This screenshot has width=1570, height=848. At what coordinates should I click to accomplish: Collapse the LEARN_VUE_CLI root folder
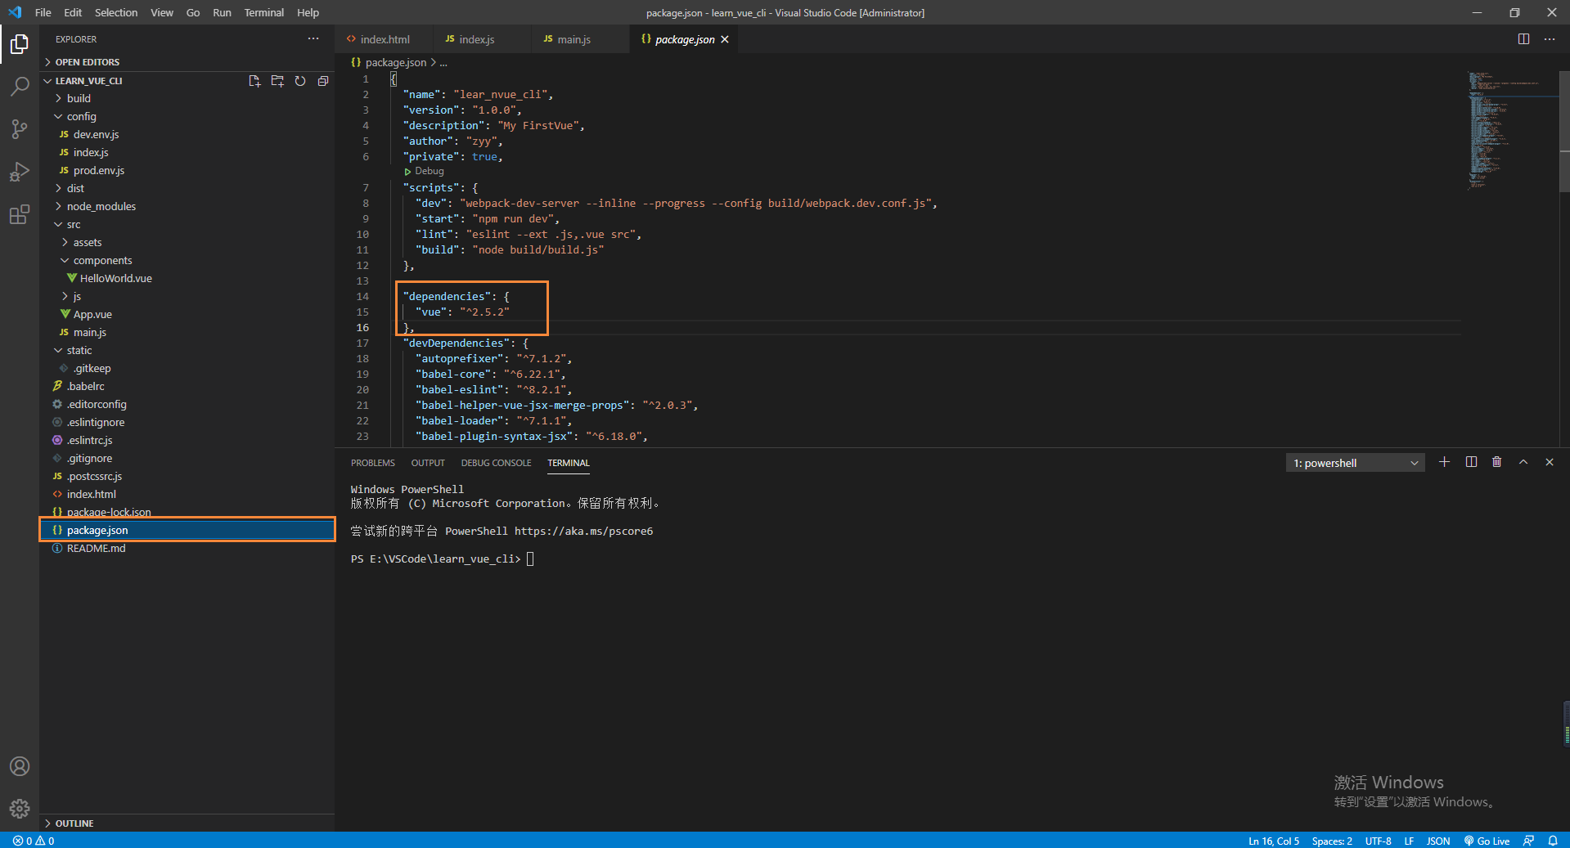(88, 81)
